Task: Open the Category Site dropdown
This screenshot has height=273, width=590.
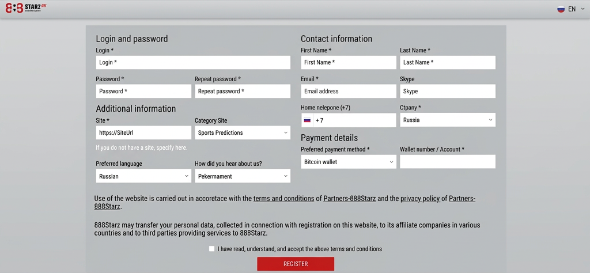Action: point(243,132)
